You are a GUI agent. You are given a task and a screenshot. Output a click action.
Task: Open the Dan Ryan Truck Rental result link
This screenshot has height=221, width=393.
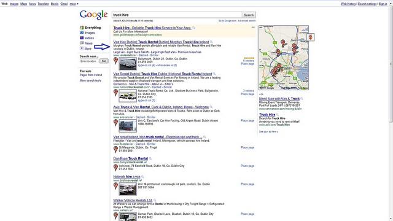click(131, 158)
